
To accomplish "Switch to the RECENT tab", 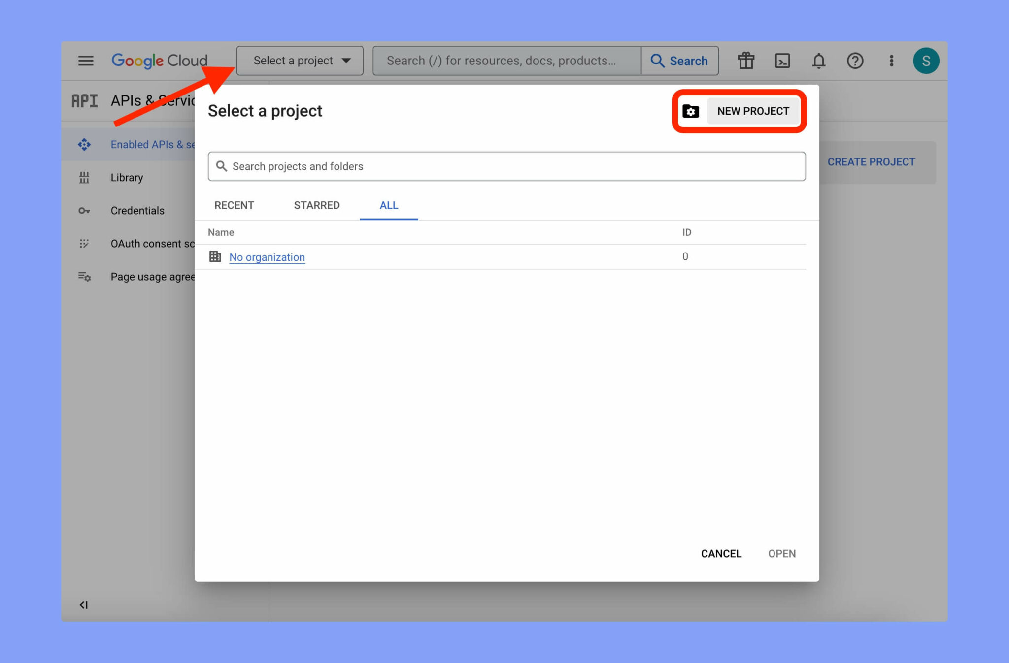I will pos(234,205).
